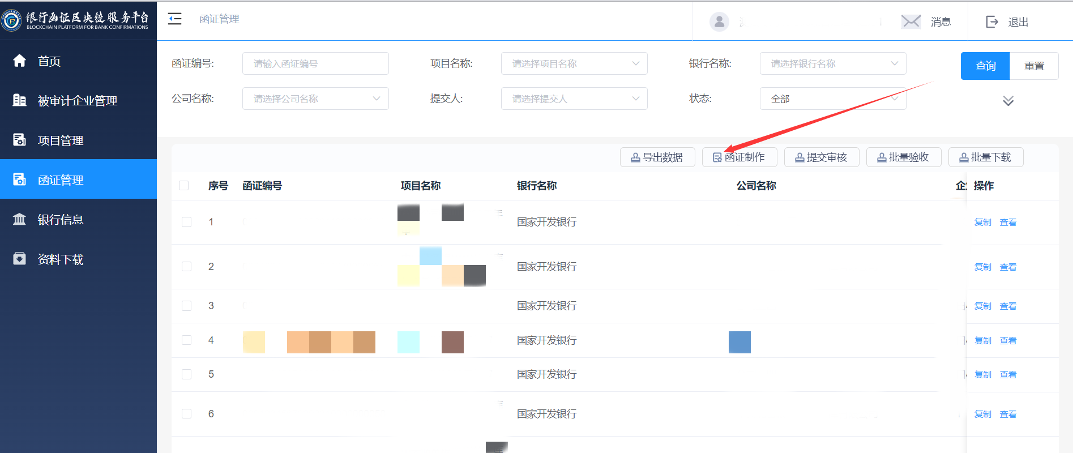Image resolution: width=1073 pixels, height=453 pixels.
Task: Click the logout (退出) icon
Action: (x=992, y=22)
